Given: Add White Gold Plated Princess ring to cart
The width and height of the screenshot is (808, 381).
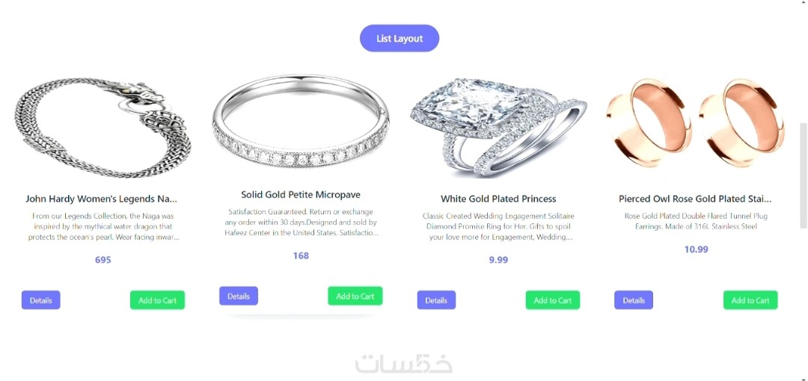Looking at the screenshot, I should (x=553, y=300).
